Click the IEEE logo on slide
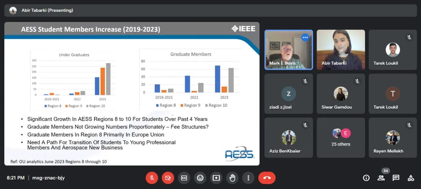Screen dimensions: 421x189 tap(243, 29)
